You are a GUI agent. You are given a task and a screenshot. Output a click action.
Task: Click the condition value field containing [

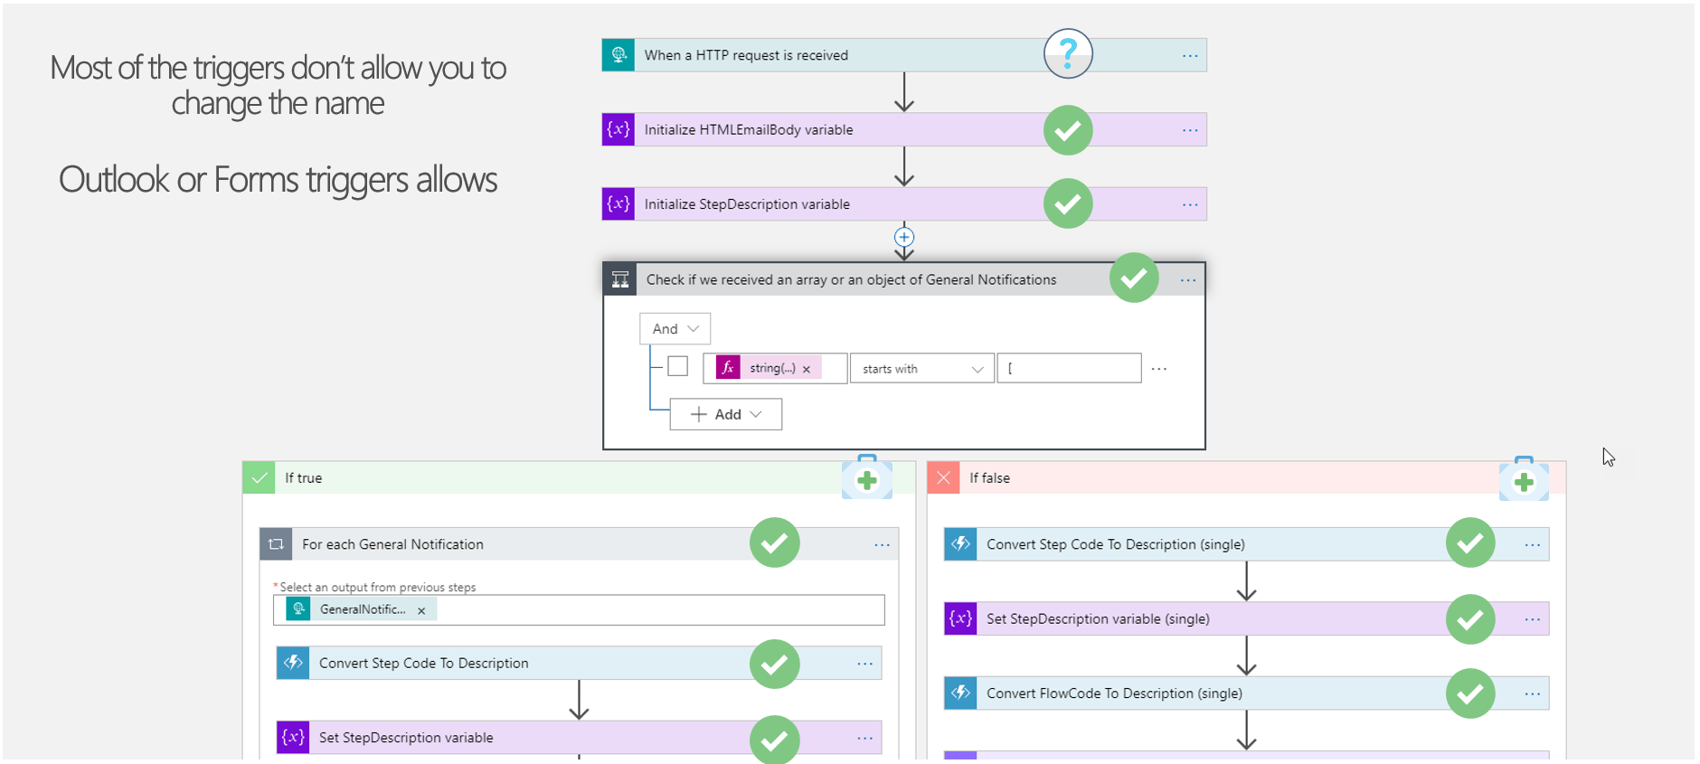coord(1069,368)
